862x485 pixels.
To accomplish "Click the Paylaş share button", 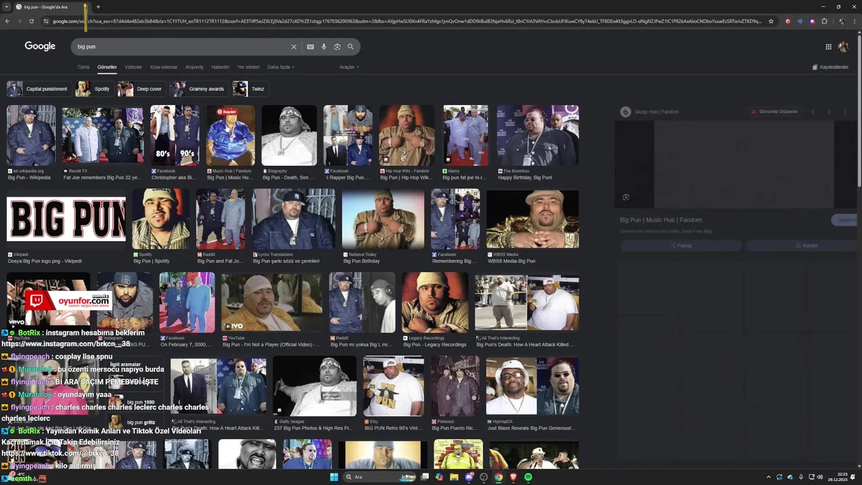I will coord(681,246).
